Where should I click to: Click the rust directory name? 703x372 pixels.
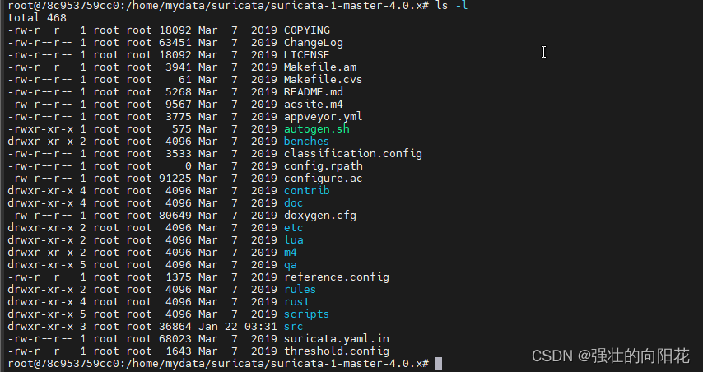point(297,302)
